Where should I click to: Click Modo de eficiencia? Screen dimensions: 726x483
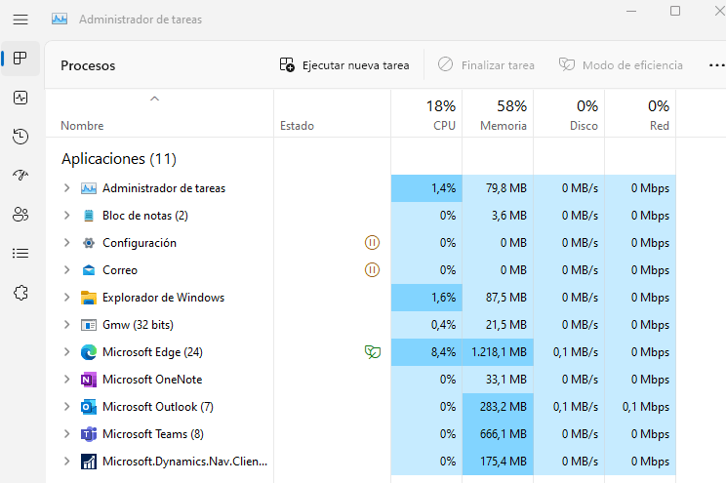[x=621, y=65]
